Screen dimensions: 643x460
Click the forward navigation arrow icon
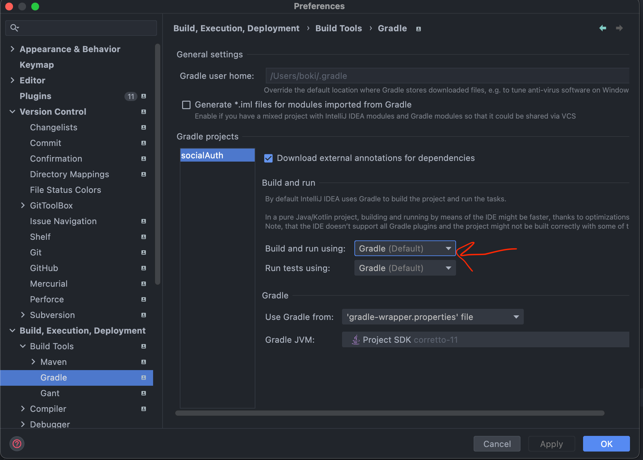tap(619, 28)
